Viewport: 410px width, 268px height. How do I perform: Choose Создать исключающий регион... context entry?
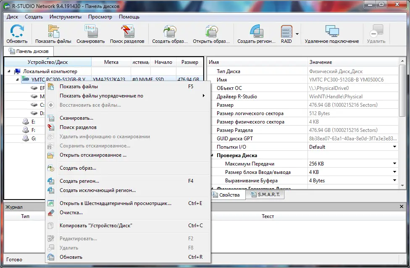tap(128, 190)
